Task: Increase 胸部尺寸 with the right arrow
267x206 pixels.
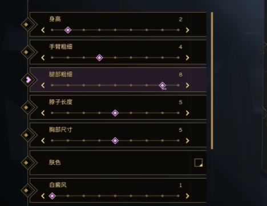Action: click(x=188, y=140)
